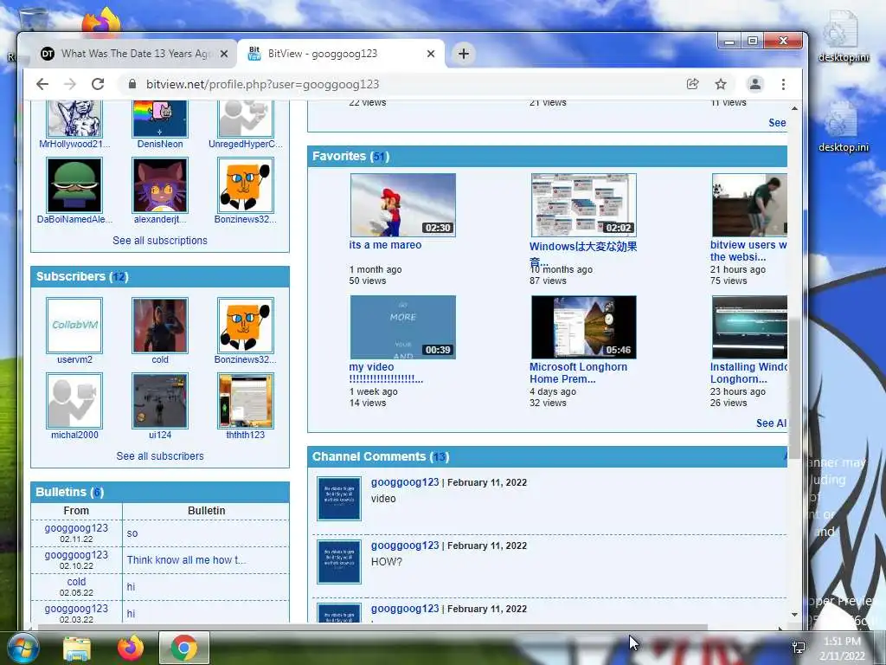
Task: Open the cold bulletin sender link
Action: click(x=76, y=582)
